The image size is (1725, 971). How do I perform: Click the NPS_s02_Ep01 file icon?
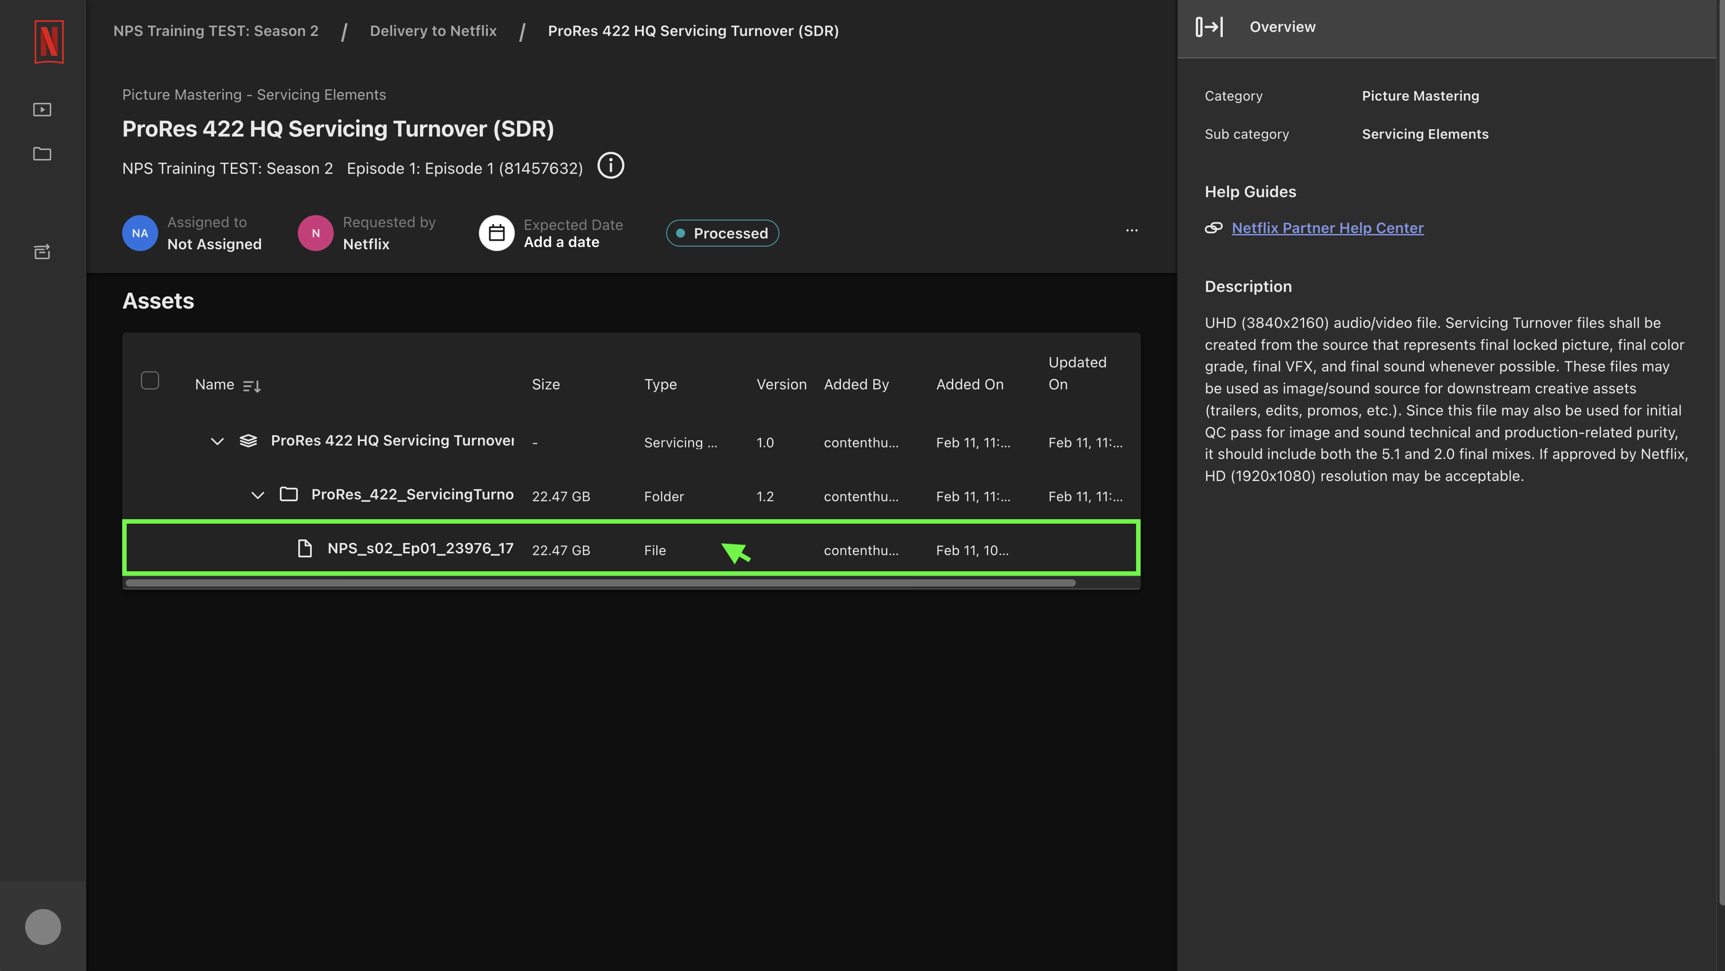tap(305, 548)
